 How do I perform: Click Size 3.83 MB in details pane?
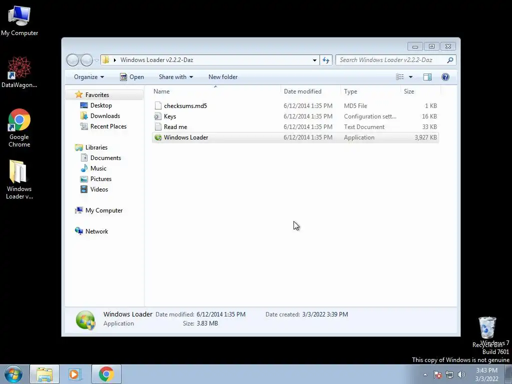[207, 323]
